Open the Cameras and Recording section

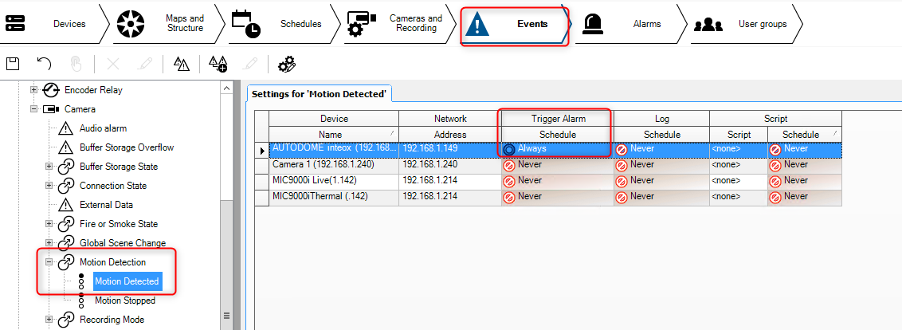tap(400, 24)
